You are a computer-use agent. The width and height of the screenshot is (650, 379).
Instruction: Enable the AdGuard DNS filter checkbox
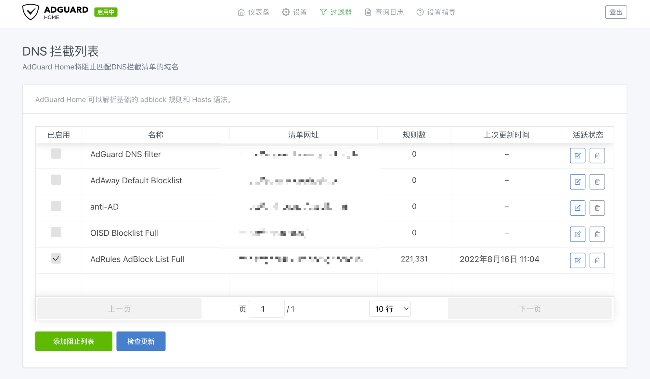56,153
